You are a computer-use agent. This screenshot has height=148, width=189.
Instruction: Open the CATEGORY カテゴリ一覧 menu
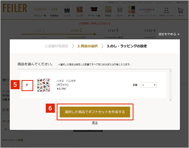(x=40, y=12)
